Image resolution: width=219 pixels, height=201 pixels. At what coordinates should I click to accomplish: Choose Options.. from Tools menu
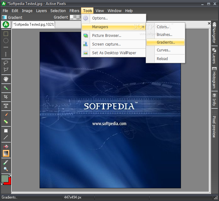coord(114,18)
